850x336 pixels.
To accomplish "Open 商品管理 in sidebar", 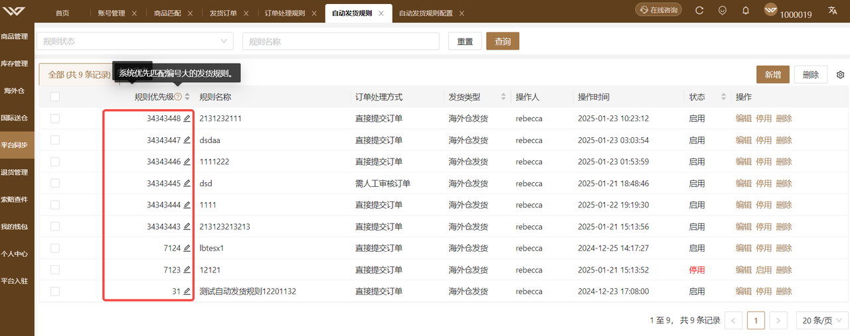I will tap(15, 36).
